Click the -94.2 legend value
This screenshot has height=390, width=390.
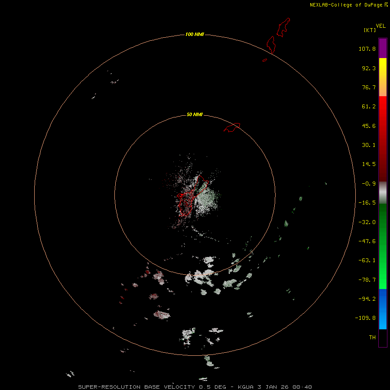[x=367, y=299]
